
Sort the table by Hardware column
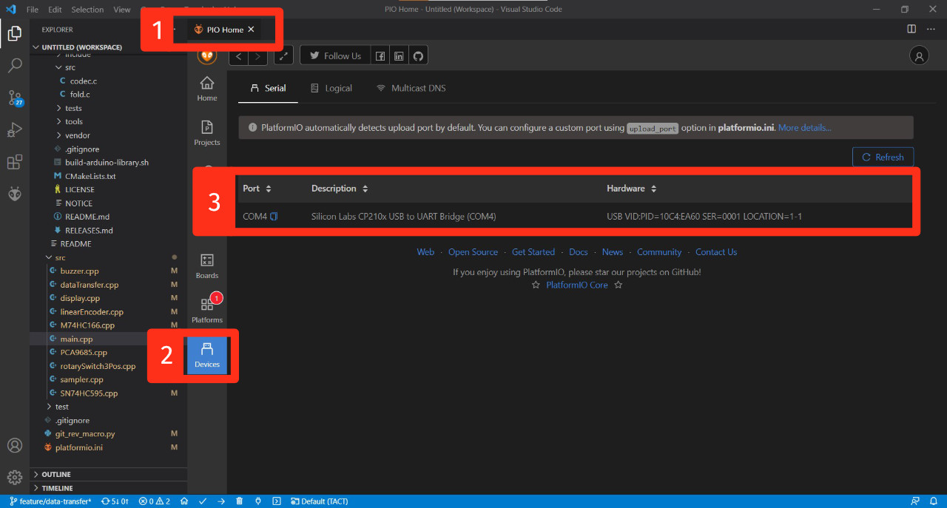[632, 189]
